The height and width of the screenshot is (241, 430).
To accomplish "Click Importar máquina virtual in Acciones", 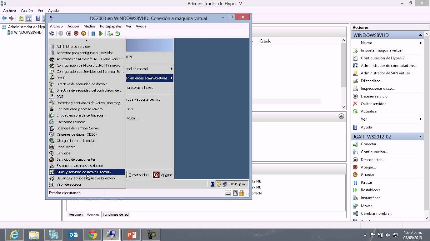I will click(x=383, y=50).
